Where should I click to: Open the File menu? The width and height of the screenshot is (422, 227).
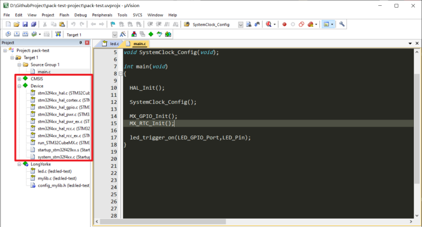click(6, 15)
